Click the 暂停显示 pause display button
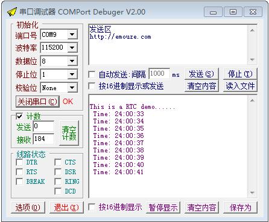Screen dimensions: 269x222 coord(163,207)
